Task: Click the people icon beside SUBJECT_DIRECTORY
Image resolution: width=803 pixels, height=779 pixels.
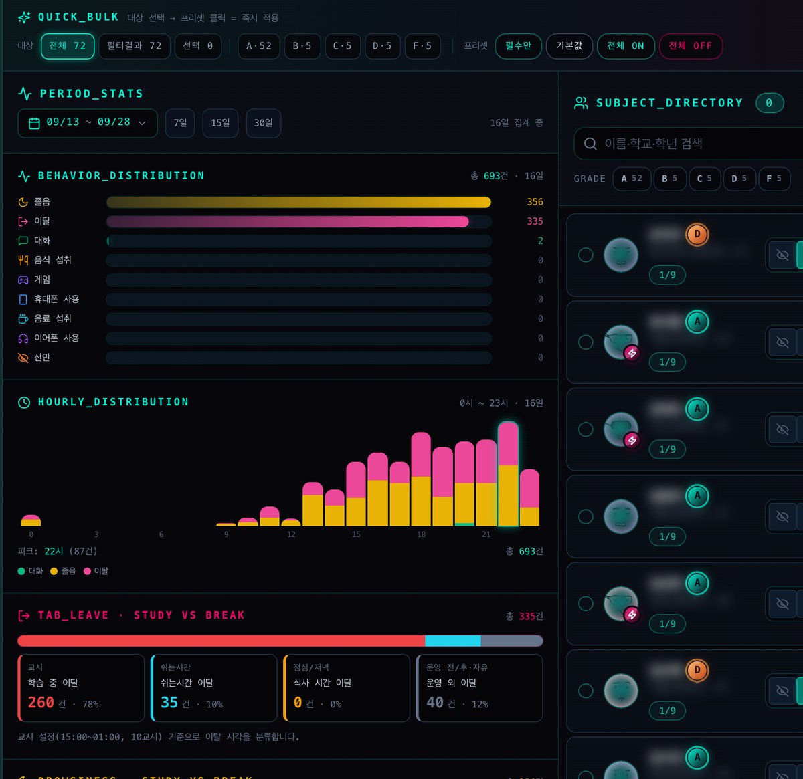Action: (x=582, y=103)
